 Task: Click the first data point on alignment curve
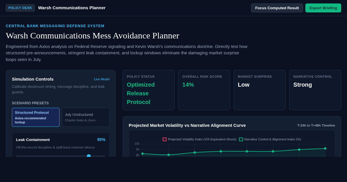(142, 154)
